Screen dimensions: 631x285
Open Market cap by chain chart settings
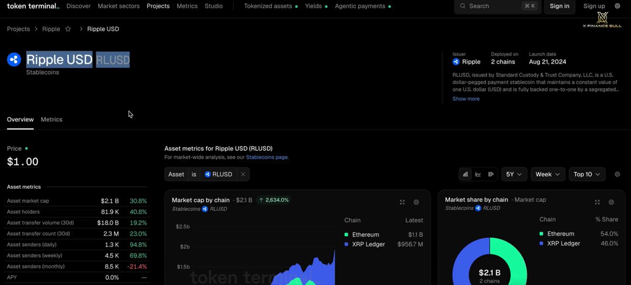(x=416, y=202)
